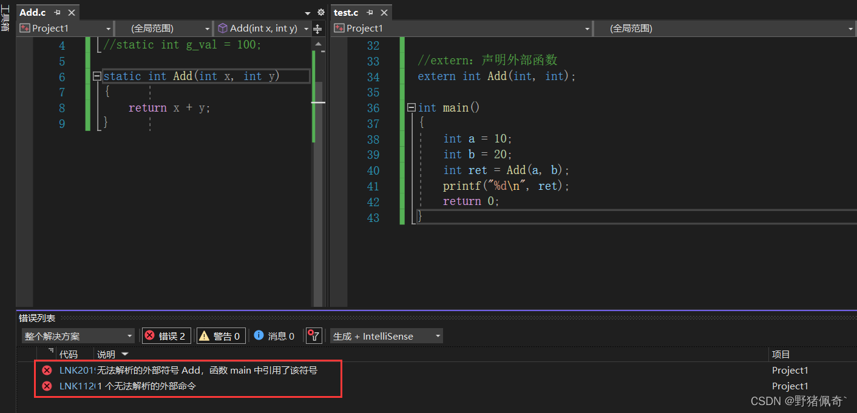857x413 pixels.
Task: Open the 生成 + IntelliSense dropdown
Action: [x=386, y=336]
